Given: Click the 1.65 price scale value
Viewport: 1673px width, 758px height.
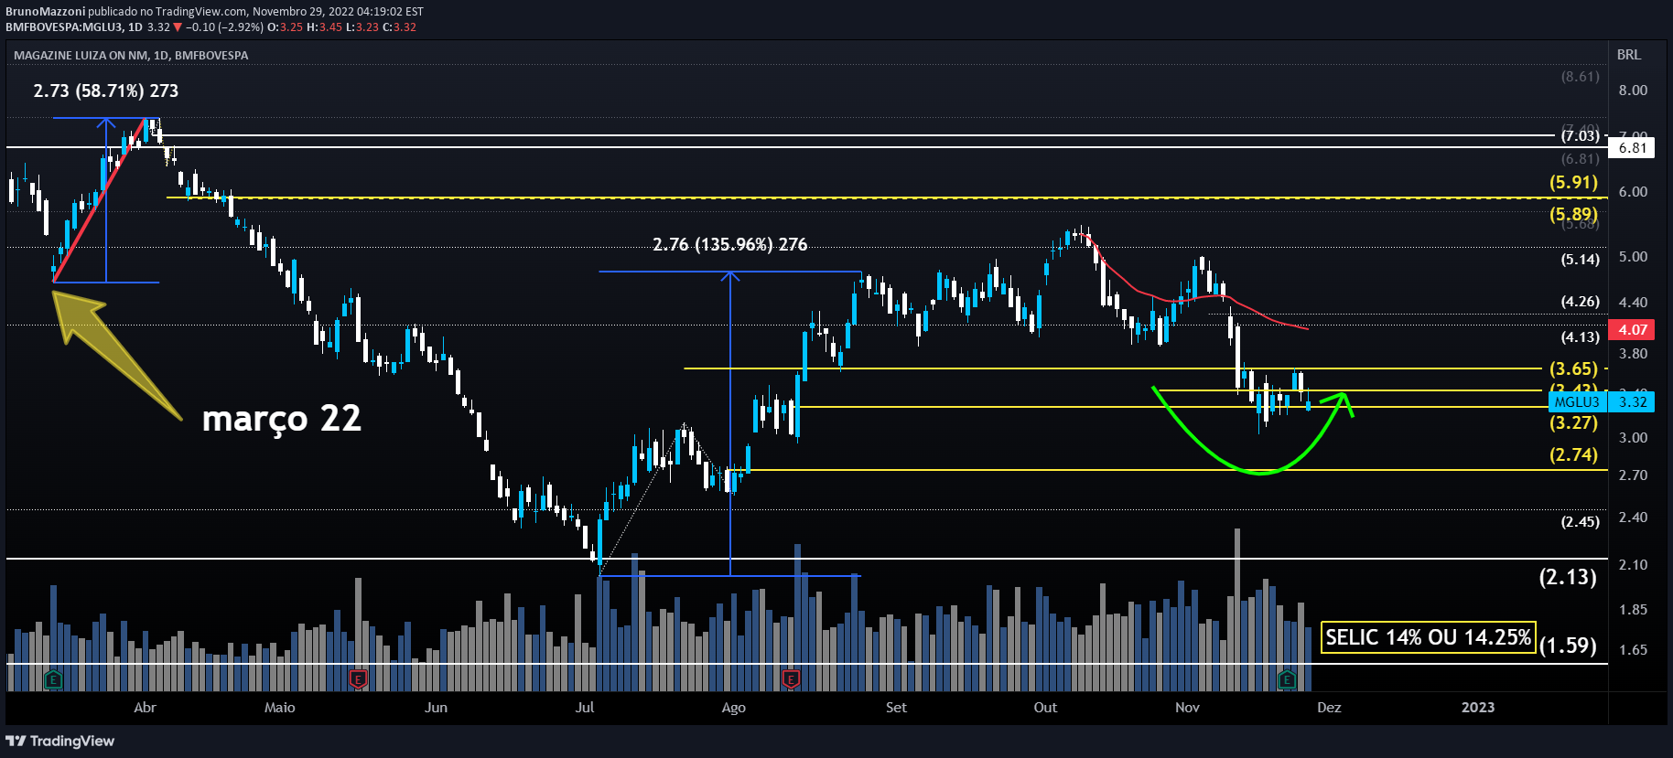Looking at the screenshot, I should click(x=1633, y=650).
